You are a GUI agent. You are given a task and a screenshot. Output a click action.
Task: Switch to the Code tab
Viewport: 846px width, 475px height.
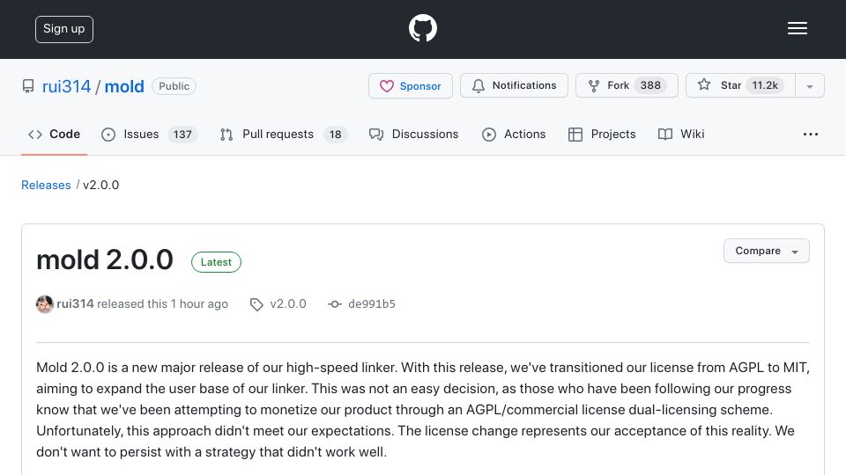(54, 134)
